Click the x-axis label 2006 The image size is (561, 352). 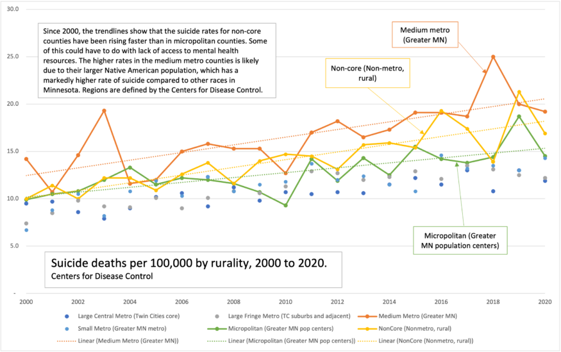[181, 302]
